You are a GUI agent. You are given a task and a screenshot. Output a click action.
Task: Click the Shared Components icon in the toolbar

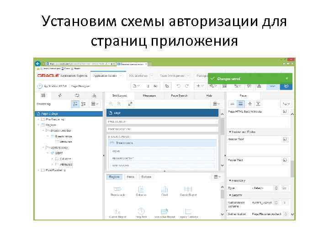pyautogui.click(x=260, y=86)
